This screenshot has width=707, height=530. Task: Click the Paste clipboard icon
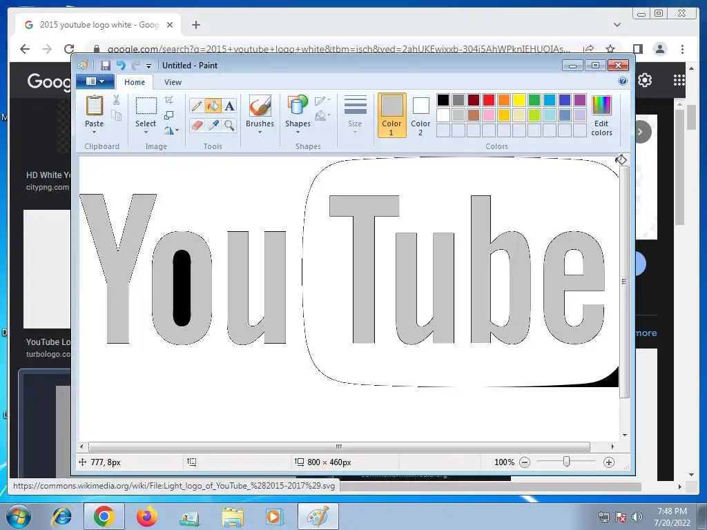94,106
